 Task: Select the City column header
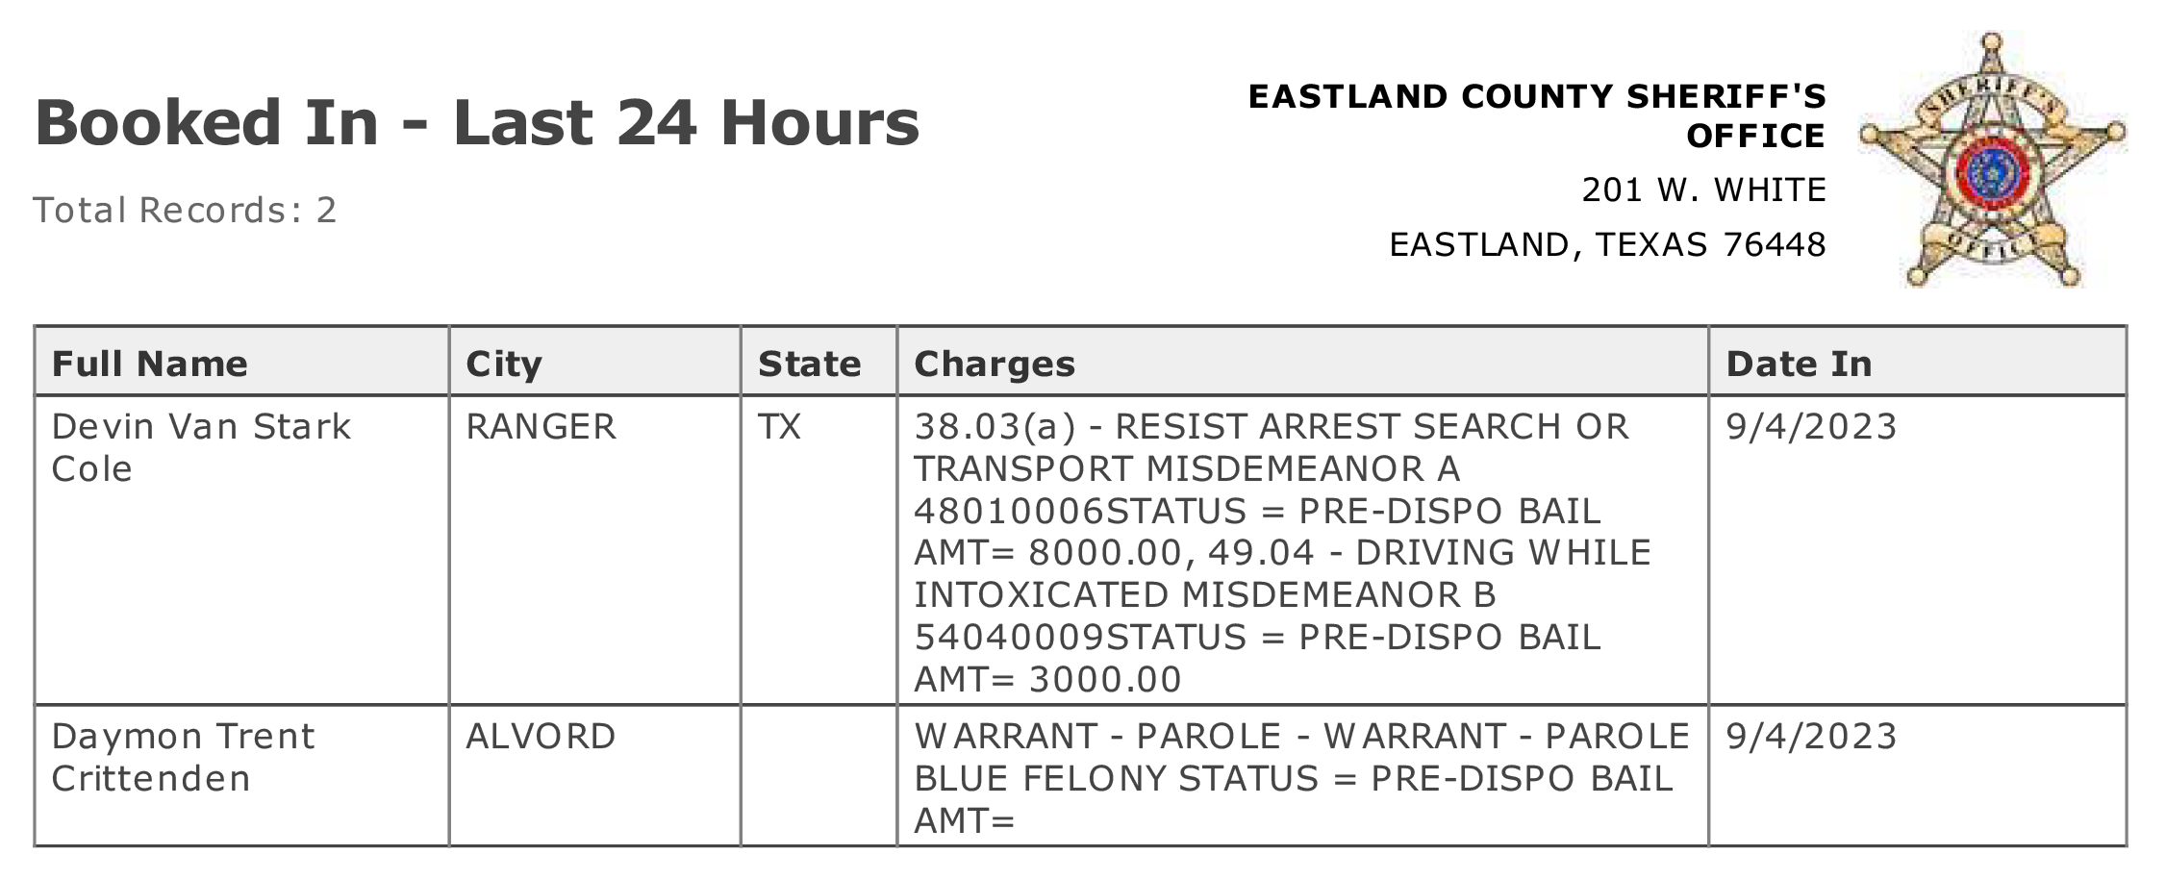594,362
